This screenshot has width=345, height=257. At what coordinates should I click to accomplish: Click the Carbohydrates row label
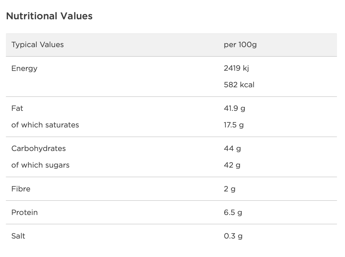(39, 148)
